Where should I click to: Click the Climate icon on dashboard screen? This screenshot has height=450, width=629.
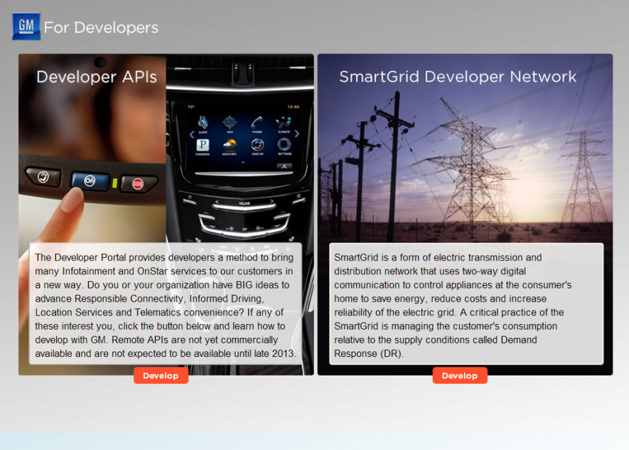click(284, 124)
